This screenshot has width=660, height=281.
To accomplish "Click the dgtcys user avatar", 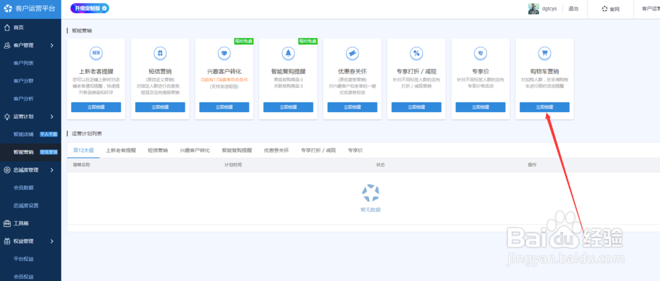I will 533,9.
